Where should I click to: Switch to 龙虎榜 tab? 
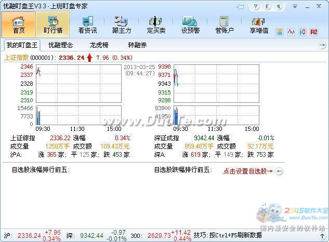pyautogui.click(x=99, y=45)
